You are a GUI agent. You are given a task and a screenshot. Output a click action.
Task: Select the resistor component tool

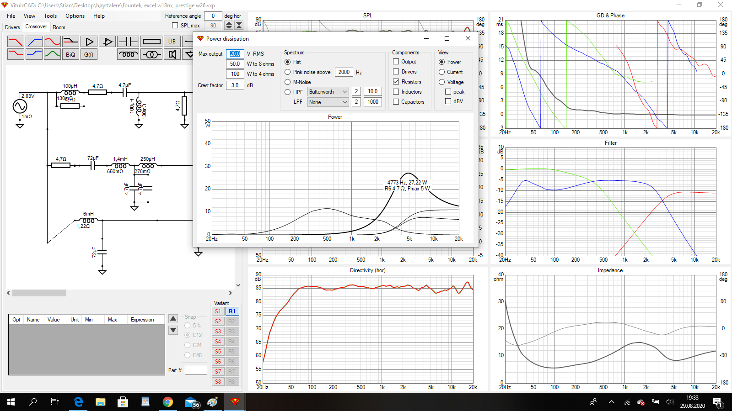[x=151, y=42]
